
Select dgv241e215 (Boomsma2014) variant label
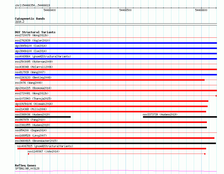click(x=33, y=88)
